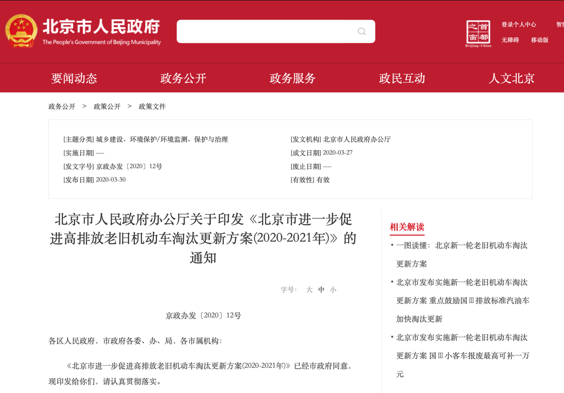Click the national emblem logo
Screen dimensions: 564x393
(21, 31)
